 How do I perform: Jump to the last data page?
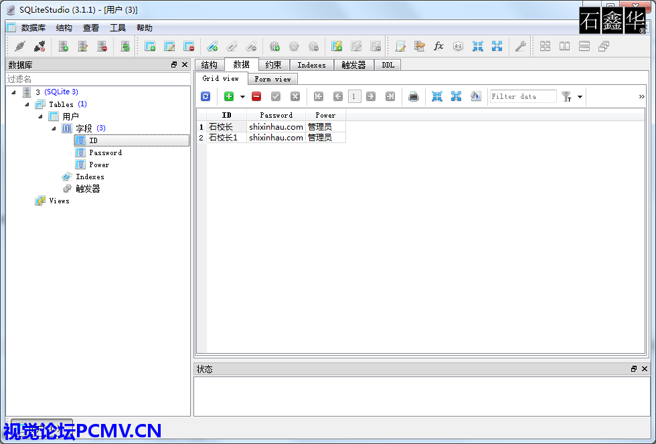coord(390,96)
